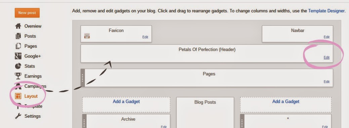Viewport: 349px width, 128px height.
Task: Open the Template Designer link
Action: [x=326, y=11]
